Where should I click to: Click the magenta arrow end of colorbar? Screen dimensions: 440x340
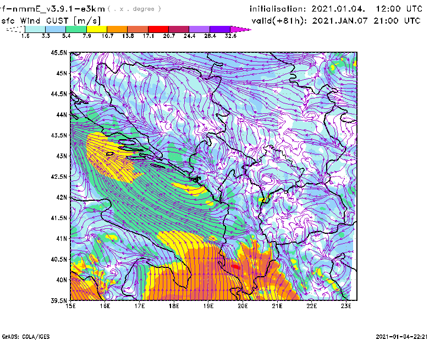pyautogui.click(x=240, y=29)
